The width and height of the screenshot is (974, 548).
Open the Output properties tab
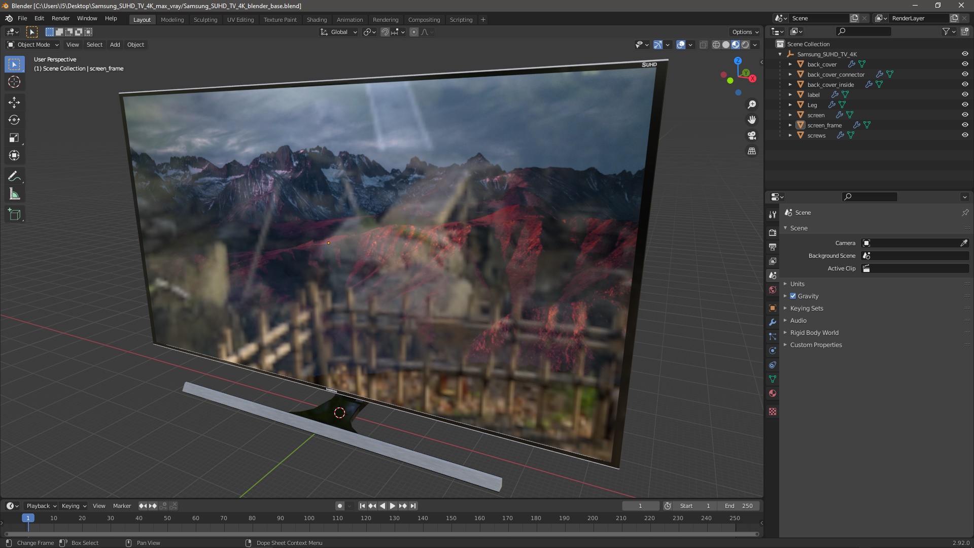773,247
